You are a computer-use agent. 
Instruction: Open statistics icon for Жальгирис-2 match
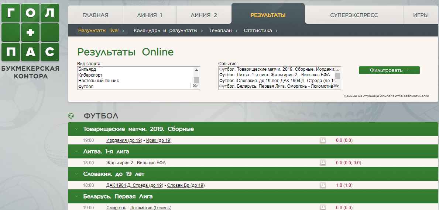coord(323,163)
